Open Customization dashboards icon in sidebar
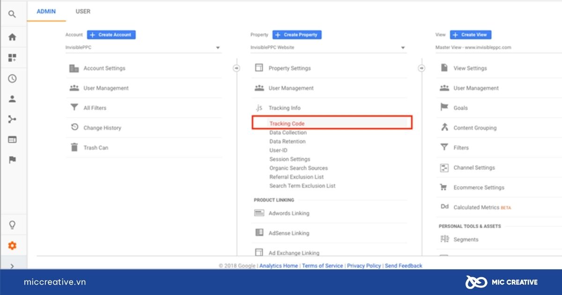Viewport: 562px width, 295px height. tap(12, 58)
